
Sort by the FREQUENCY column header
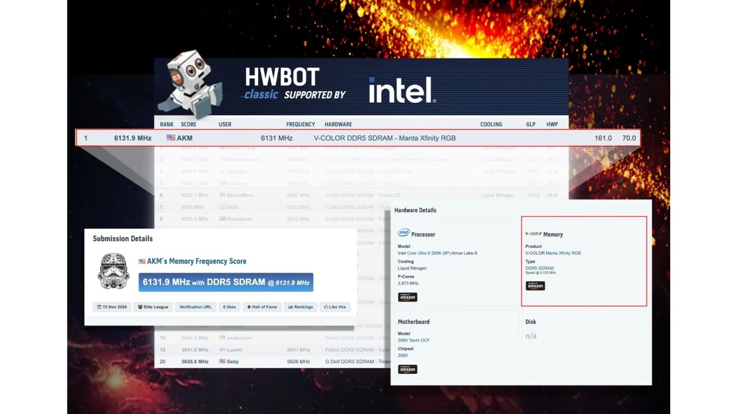point(300,124)
